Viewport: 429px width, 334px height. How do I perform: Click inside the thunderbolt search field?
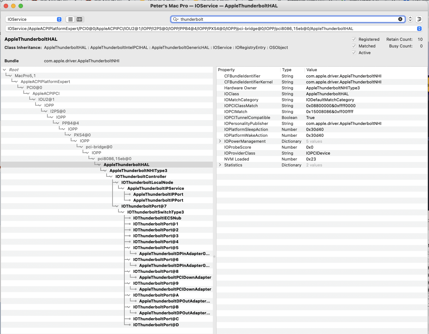point(287,19)
